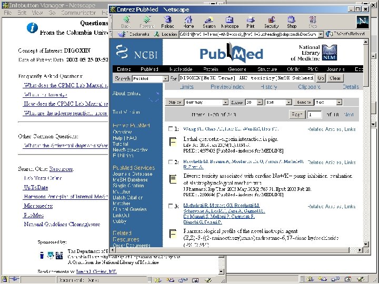Viewport: 379px width, 284px height.
Task: Go to the Next results page link
Action: pos(348,115)
